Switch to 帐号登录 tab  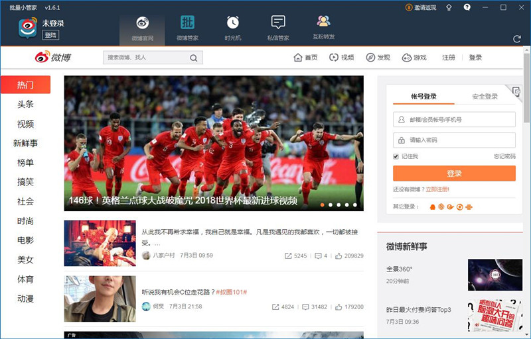(423, 96)
